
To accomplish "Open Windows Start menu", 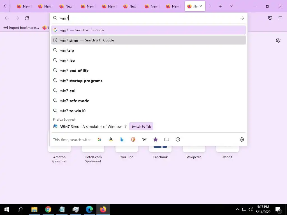I will (x=7, y=209).
